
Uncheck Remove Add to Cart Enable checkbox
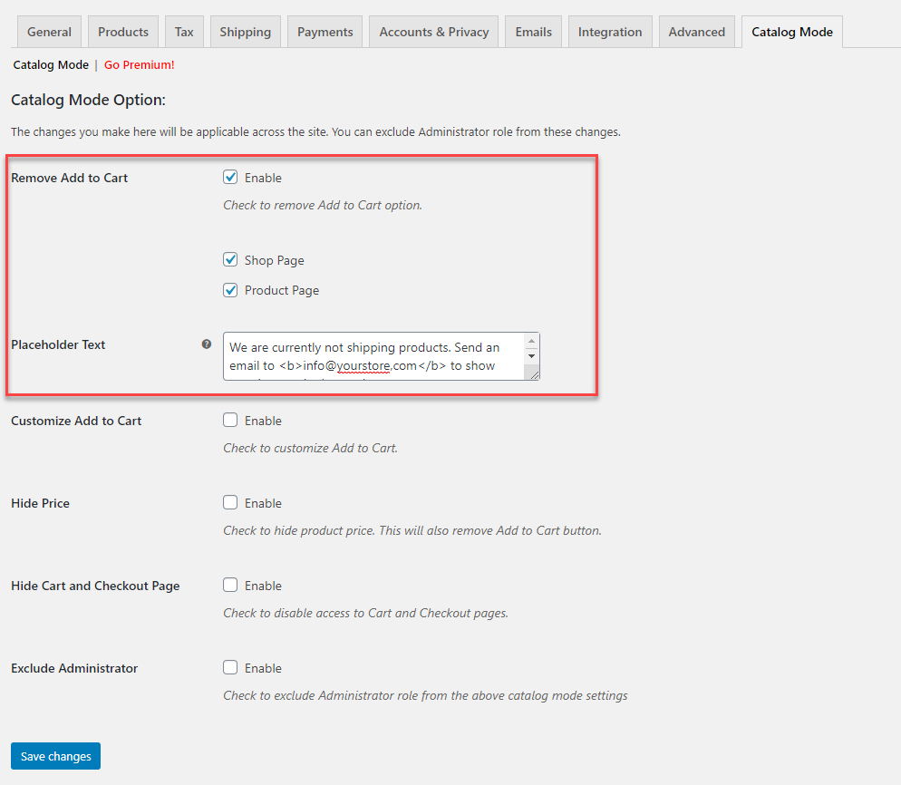click(230, 177)
